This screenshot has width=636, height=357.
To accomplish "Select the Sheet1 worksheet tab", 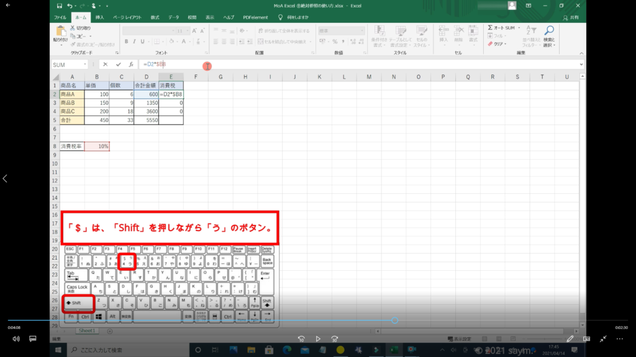I will [x=86, y=331].
